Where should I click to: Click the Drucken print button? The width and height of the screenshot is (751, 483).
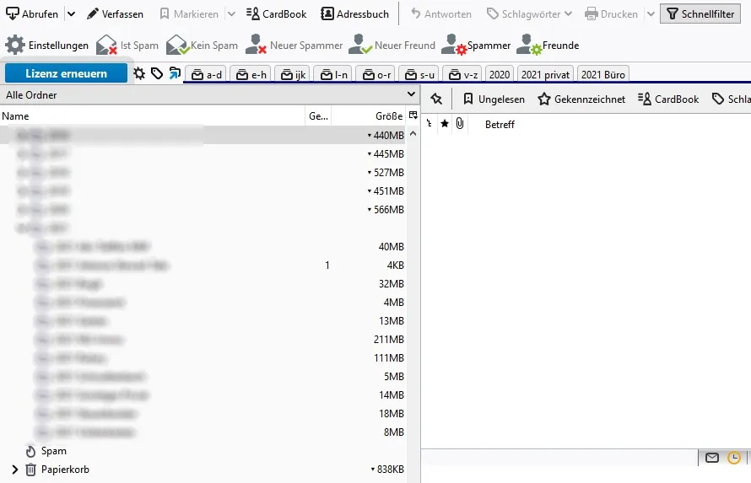[x=611, y=13]
